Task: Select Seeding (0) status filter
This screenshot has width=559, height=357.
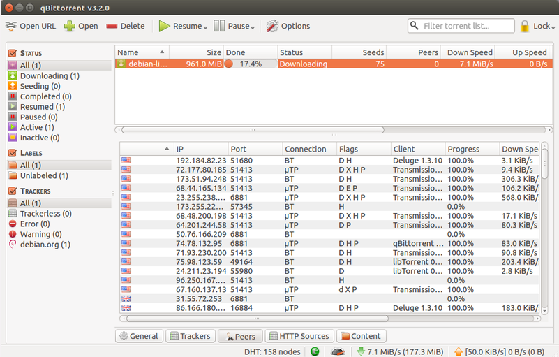Action: click(40, 86)
